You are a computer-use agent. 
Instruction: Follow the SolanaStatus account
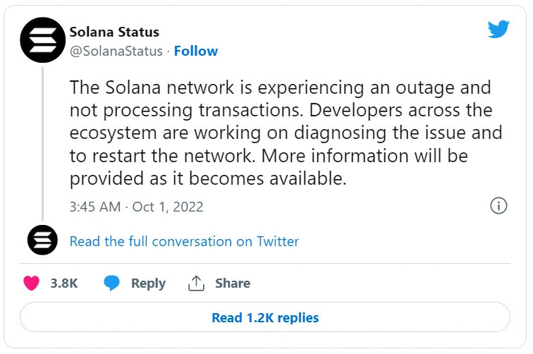196,51
